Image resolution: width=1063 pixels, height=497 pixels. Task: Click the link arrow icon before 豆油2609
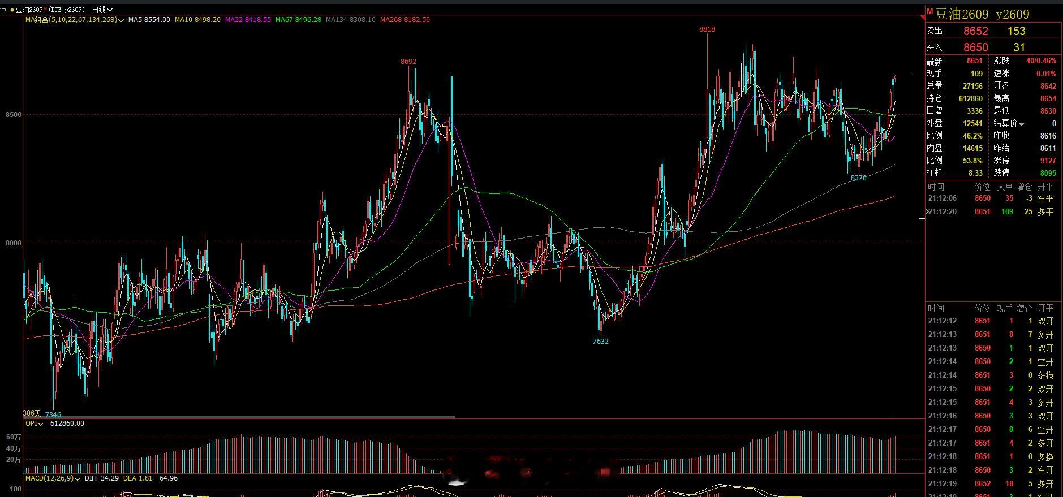coord(4,10)
